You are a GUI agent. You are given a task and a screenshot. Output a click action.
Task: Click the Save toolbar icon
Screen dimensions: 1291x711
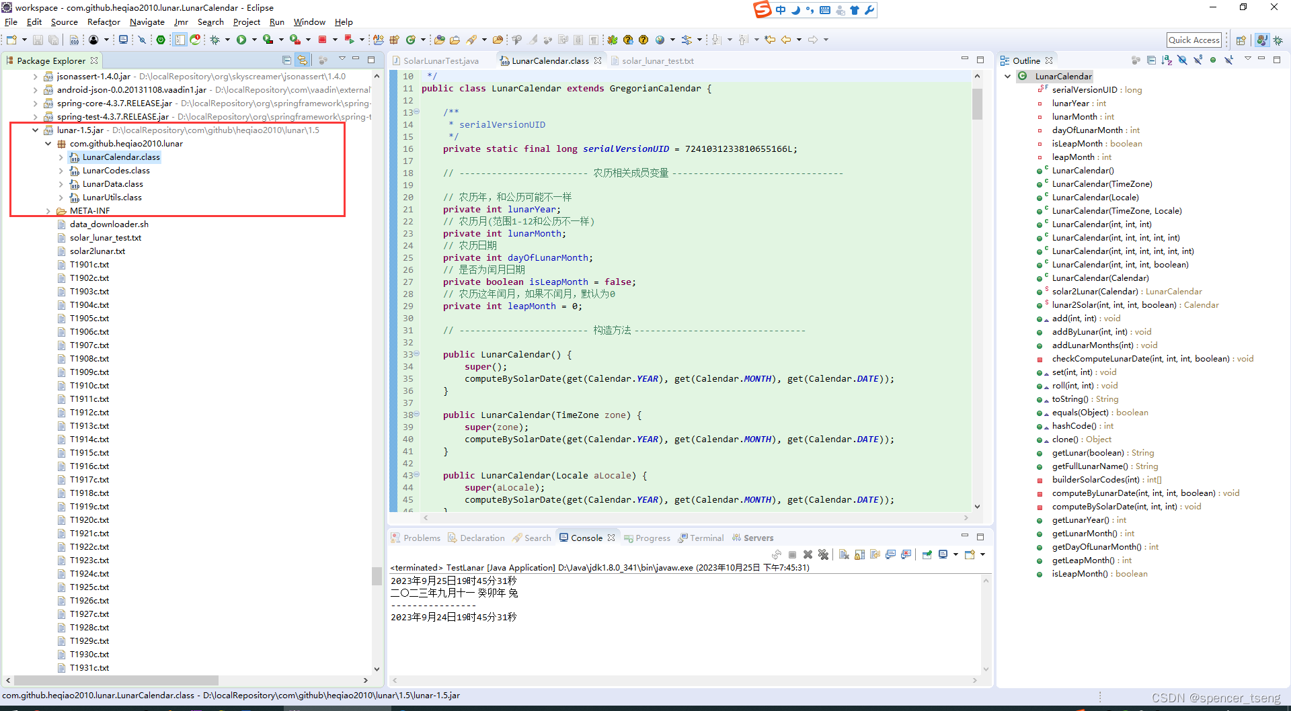pos(38,40)
